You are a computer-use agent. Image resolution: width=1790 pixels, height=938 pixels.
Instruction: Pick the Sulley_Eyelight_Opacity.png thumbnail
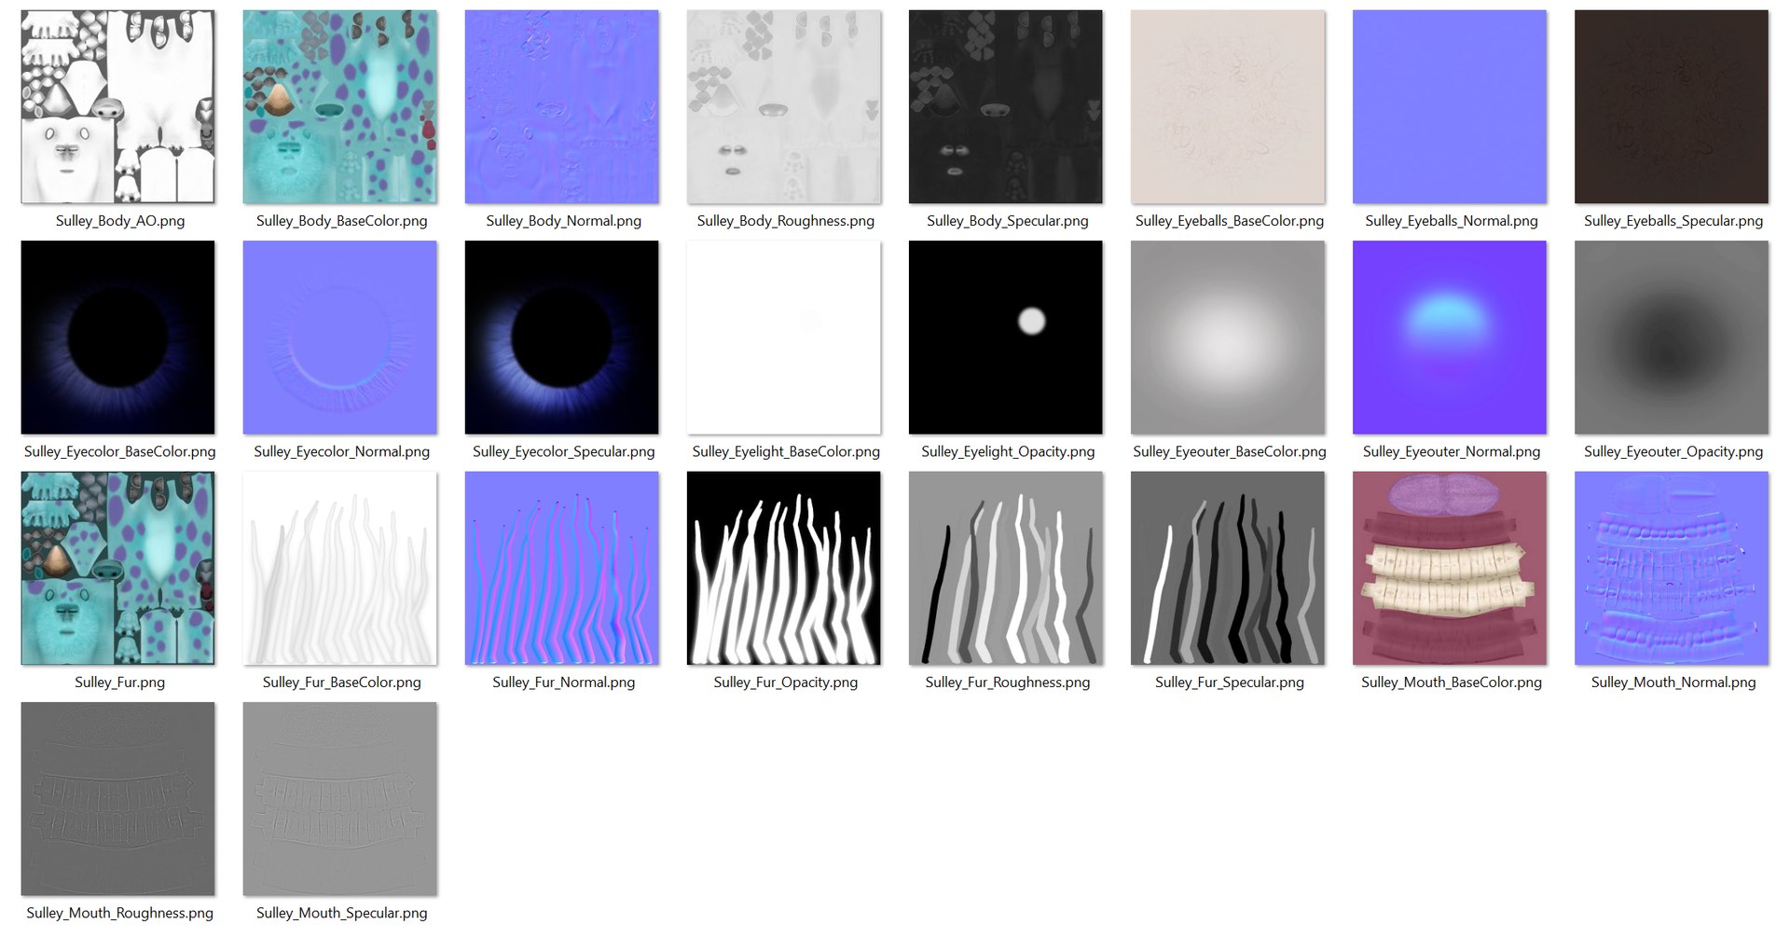1006,338
